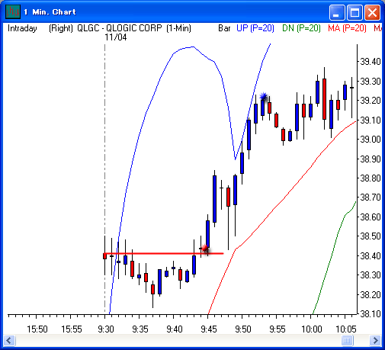This screenshot has width=385, height=350.
Task: Click the Bar chart type label
Action: coord(224,28)
